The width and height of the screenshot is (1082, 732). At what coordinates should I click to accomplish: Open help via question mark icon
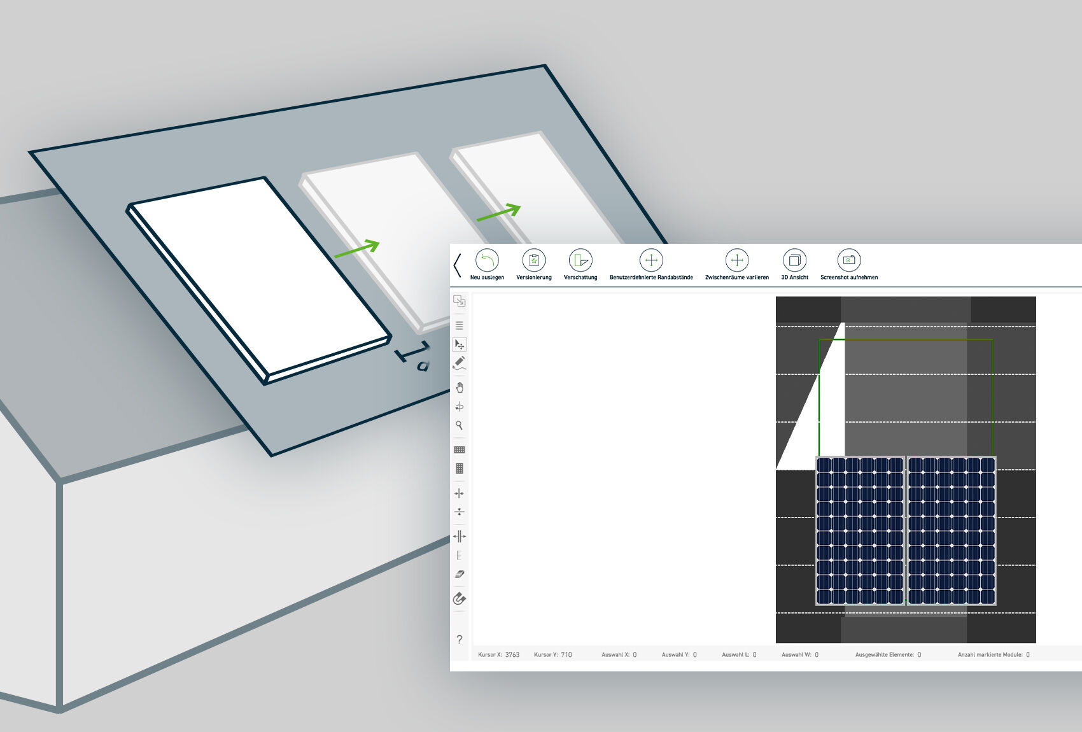tap(460, 639)
